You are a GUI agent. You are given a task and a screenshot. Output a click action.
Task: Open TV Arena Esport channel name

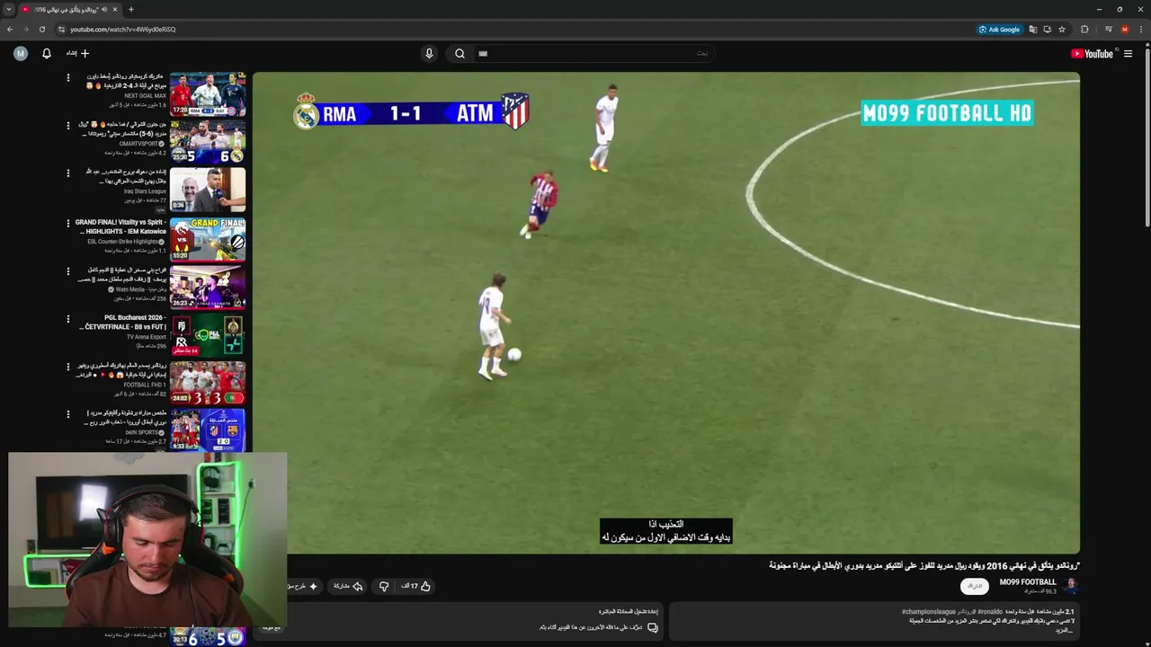[x=147, y=337]
